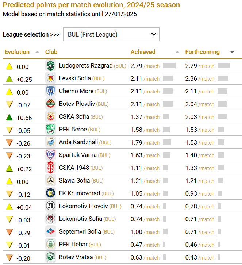Open the League selection dropdown
The height and width of the screenshot is (265, 242).
(111, 35)
